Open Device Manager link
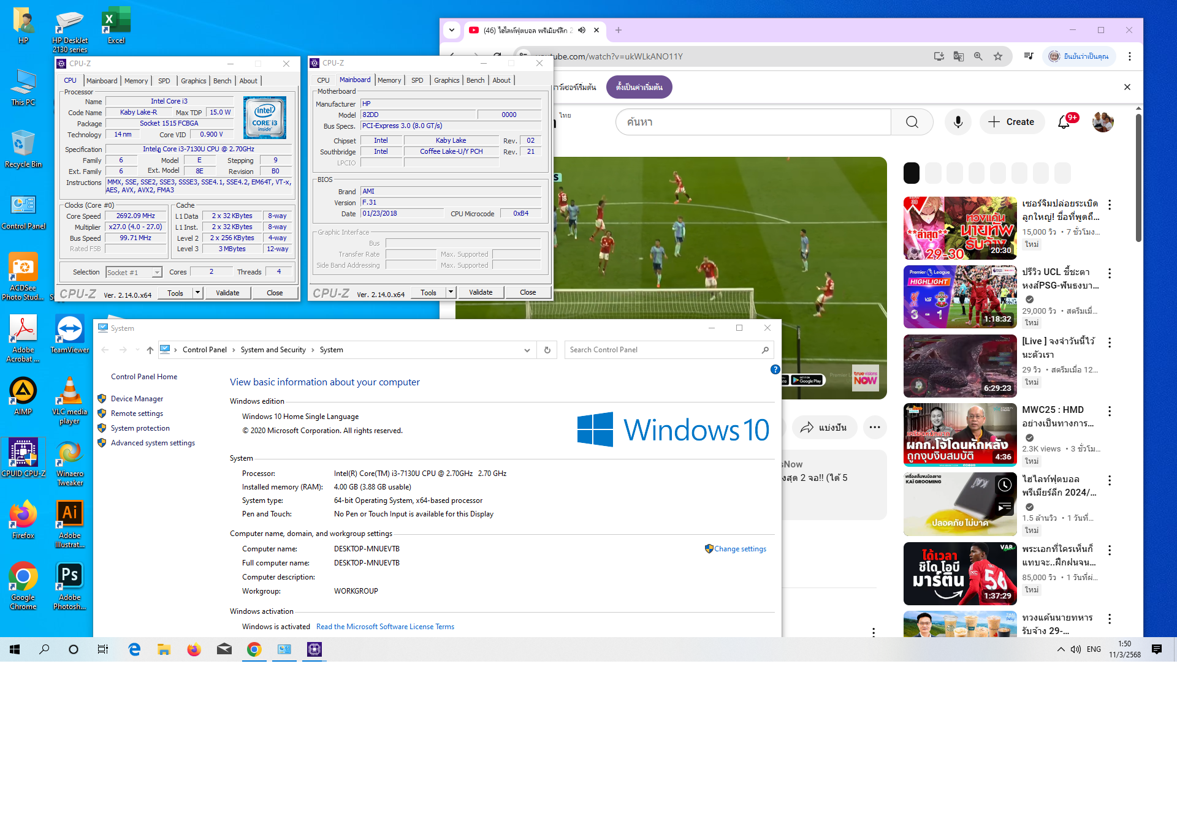This screenshot has width=1177, height=816. coord(137,399)
